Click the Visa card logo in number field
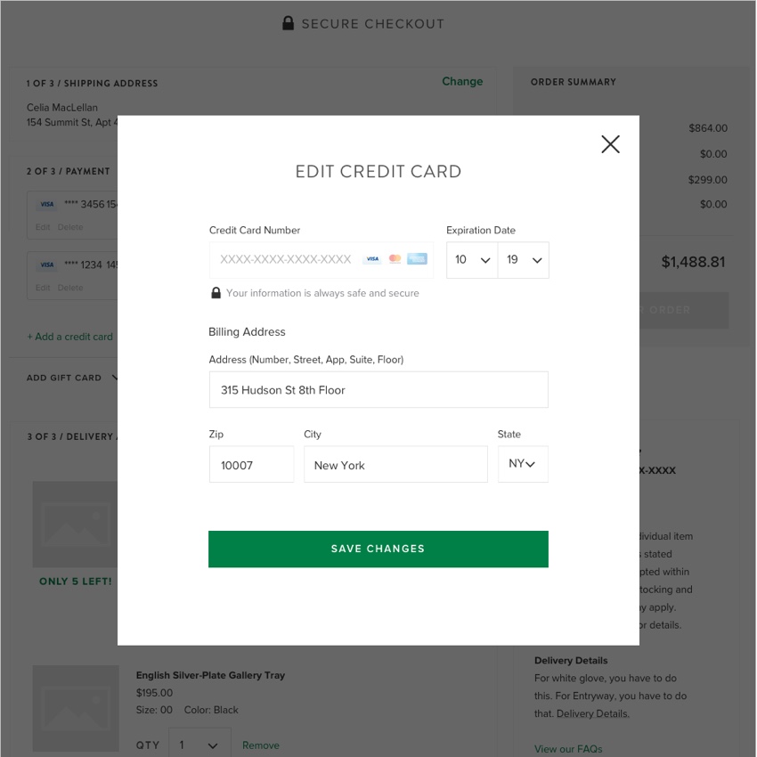757x757 pixels. tap(372, 259)
